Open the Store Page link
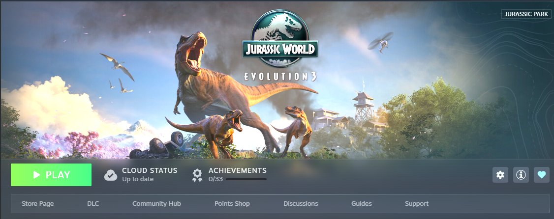 pos(38,203)
